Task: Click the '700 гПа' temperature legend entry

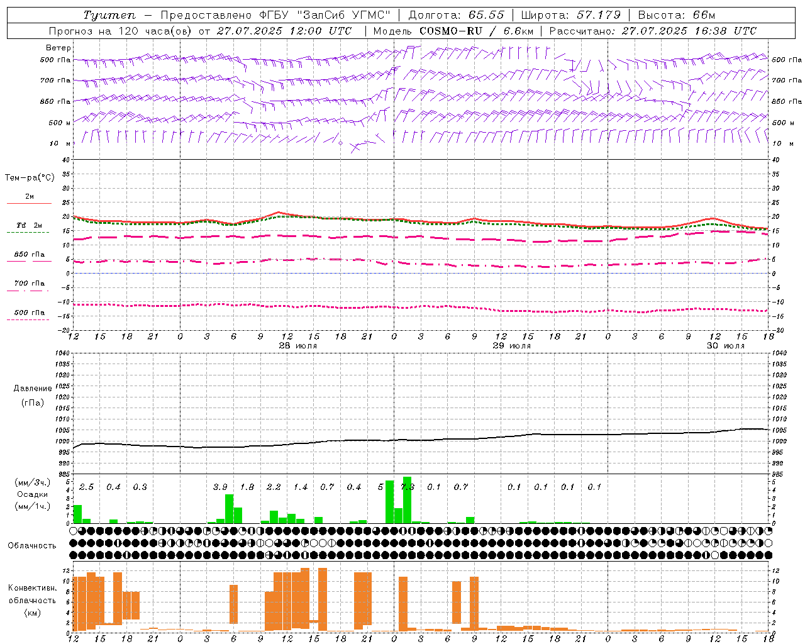Action: pyautogui.click(x=30, y=284)
